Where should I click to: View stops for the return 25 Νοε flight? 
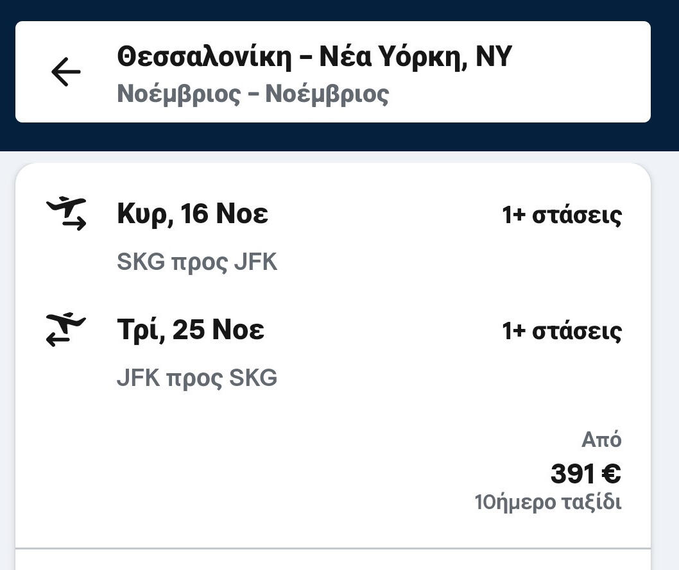point(562,331)
